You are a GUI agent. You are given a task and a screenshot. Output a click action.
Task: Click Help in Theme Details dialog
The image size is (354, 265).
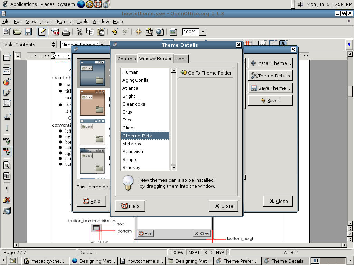click(130, 206)
